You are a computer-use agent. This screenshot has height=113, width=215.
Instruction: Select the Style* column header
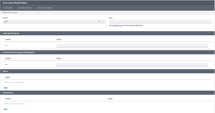[8, 77]
